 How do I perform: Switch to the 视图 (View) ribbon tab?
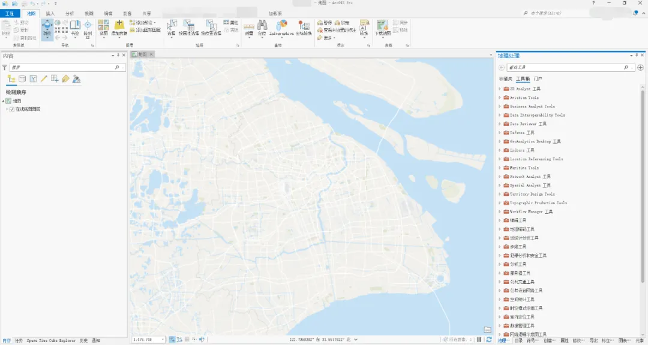tap(89, 14)
